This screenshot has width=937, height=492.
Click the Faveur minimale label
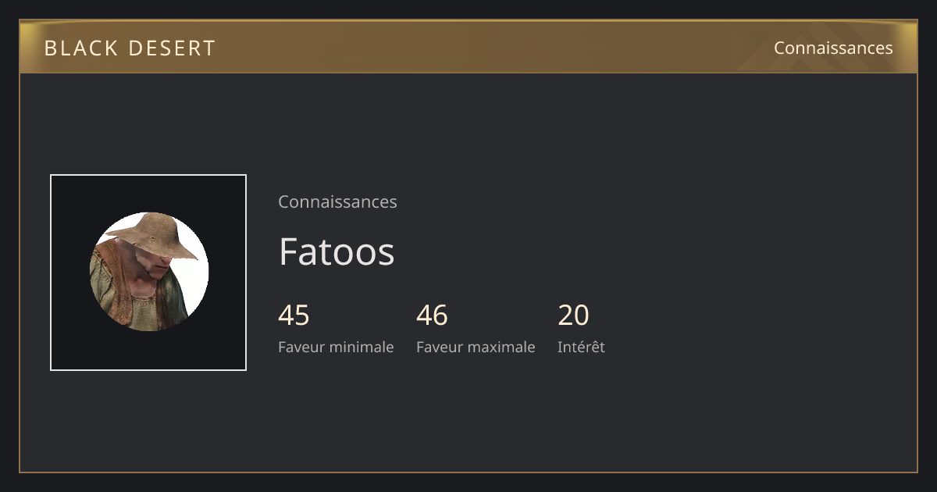pyautogui.click(x=336, y=347)
